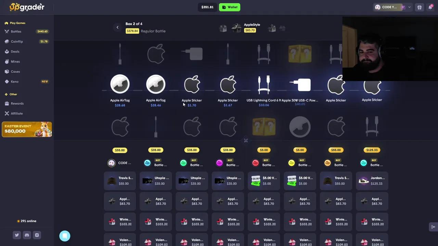Click the back arrow beside Box 2 of 4
438x246 pixels.
click(117, 27)
